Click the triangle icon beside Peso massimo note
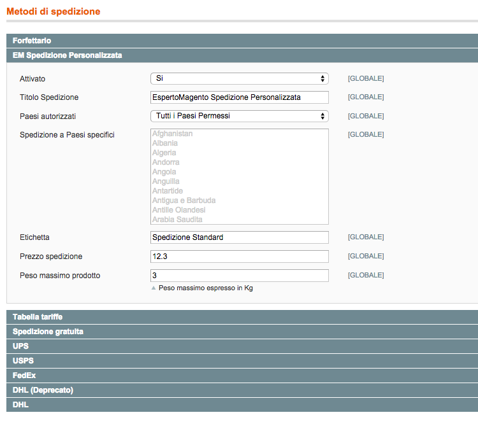The image size is (478, 443). click(154, 288)
